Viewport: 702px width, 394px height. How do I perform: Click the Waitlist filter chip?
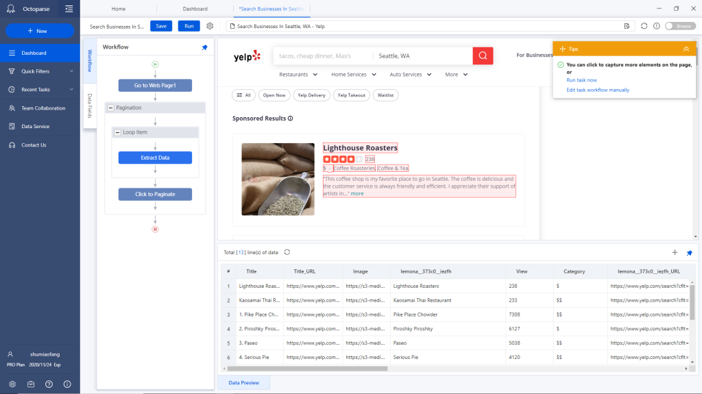(x=385, y=95)
